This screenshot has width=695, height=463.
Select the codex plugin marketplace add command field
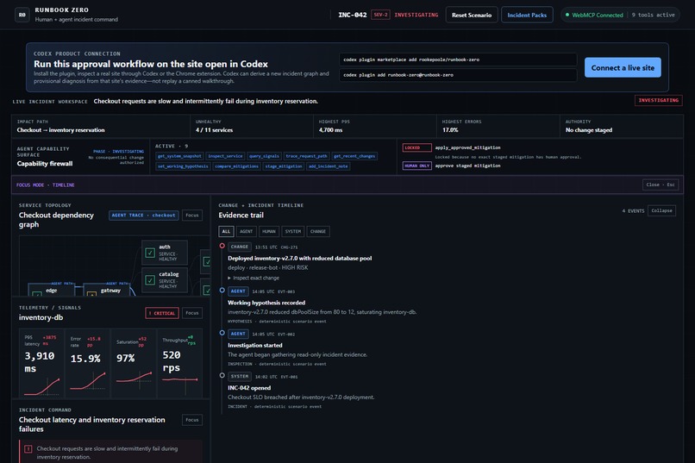coord(459,59)
